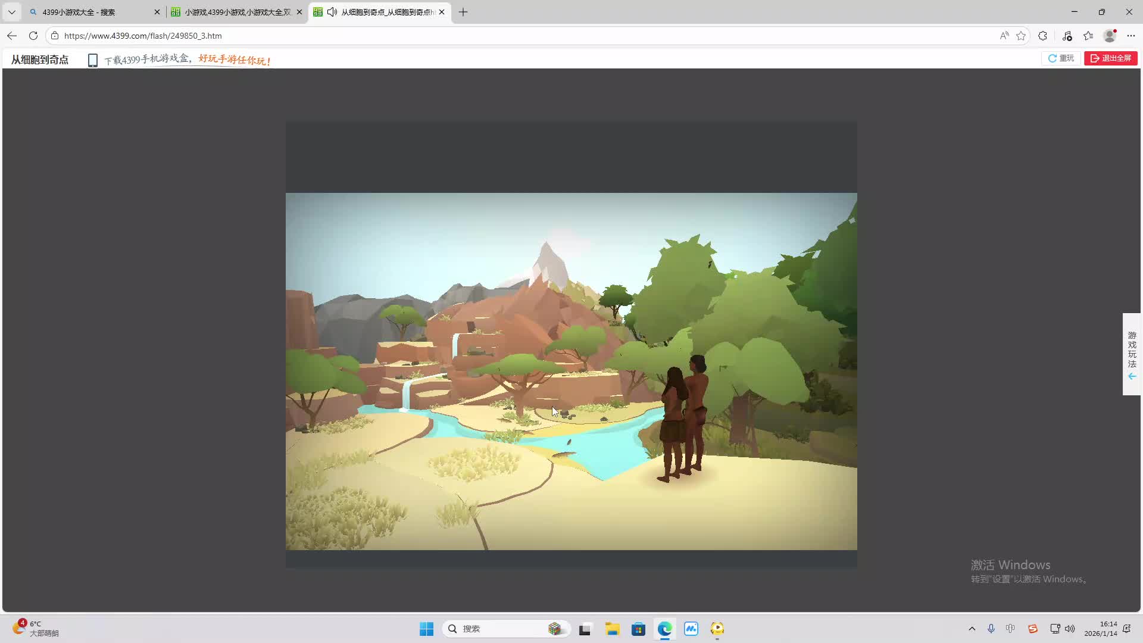Open the read aloud option
The image size is (1143, 643).
(x=1004, y=36)
